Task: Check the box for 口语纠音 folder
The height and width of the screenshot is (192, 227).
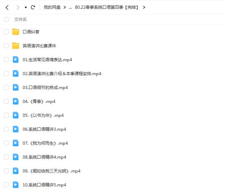Action: point(6,32)
